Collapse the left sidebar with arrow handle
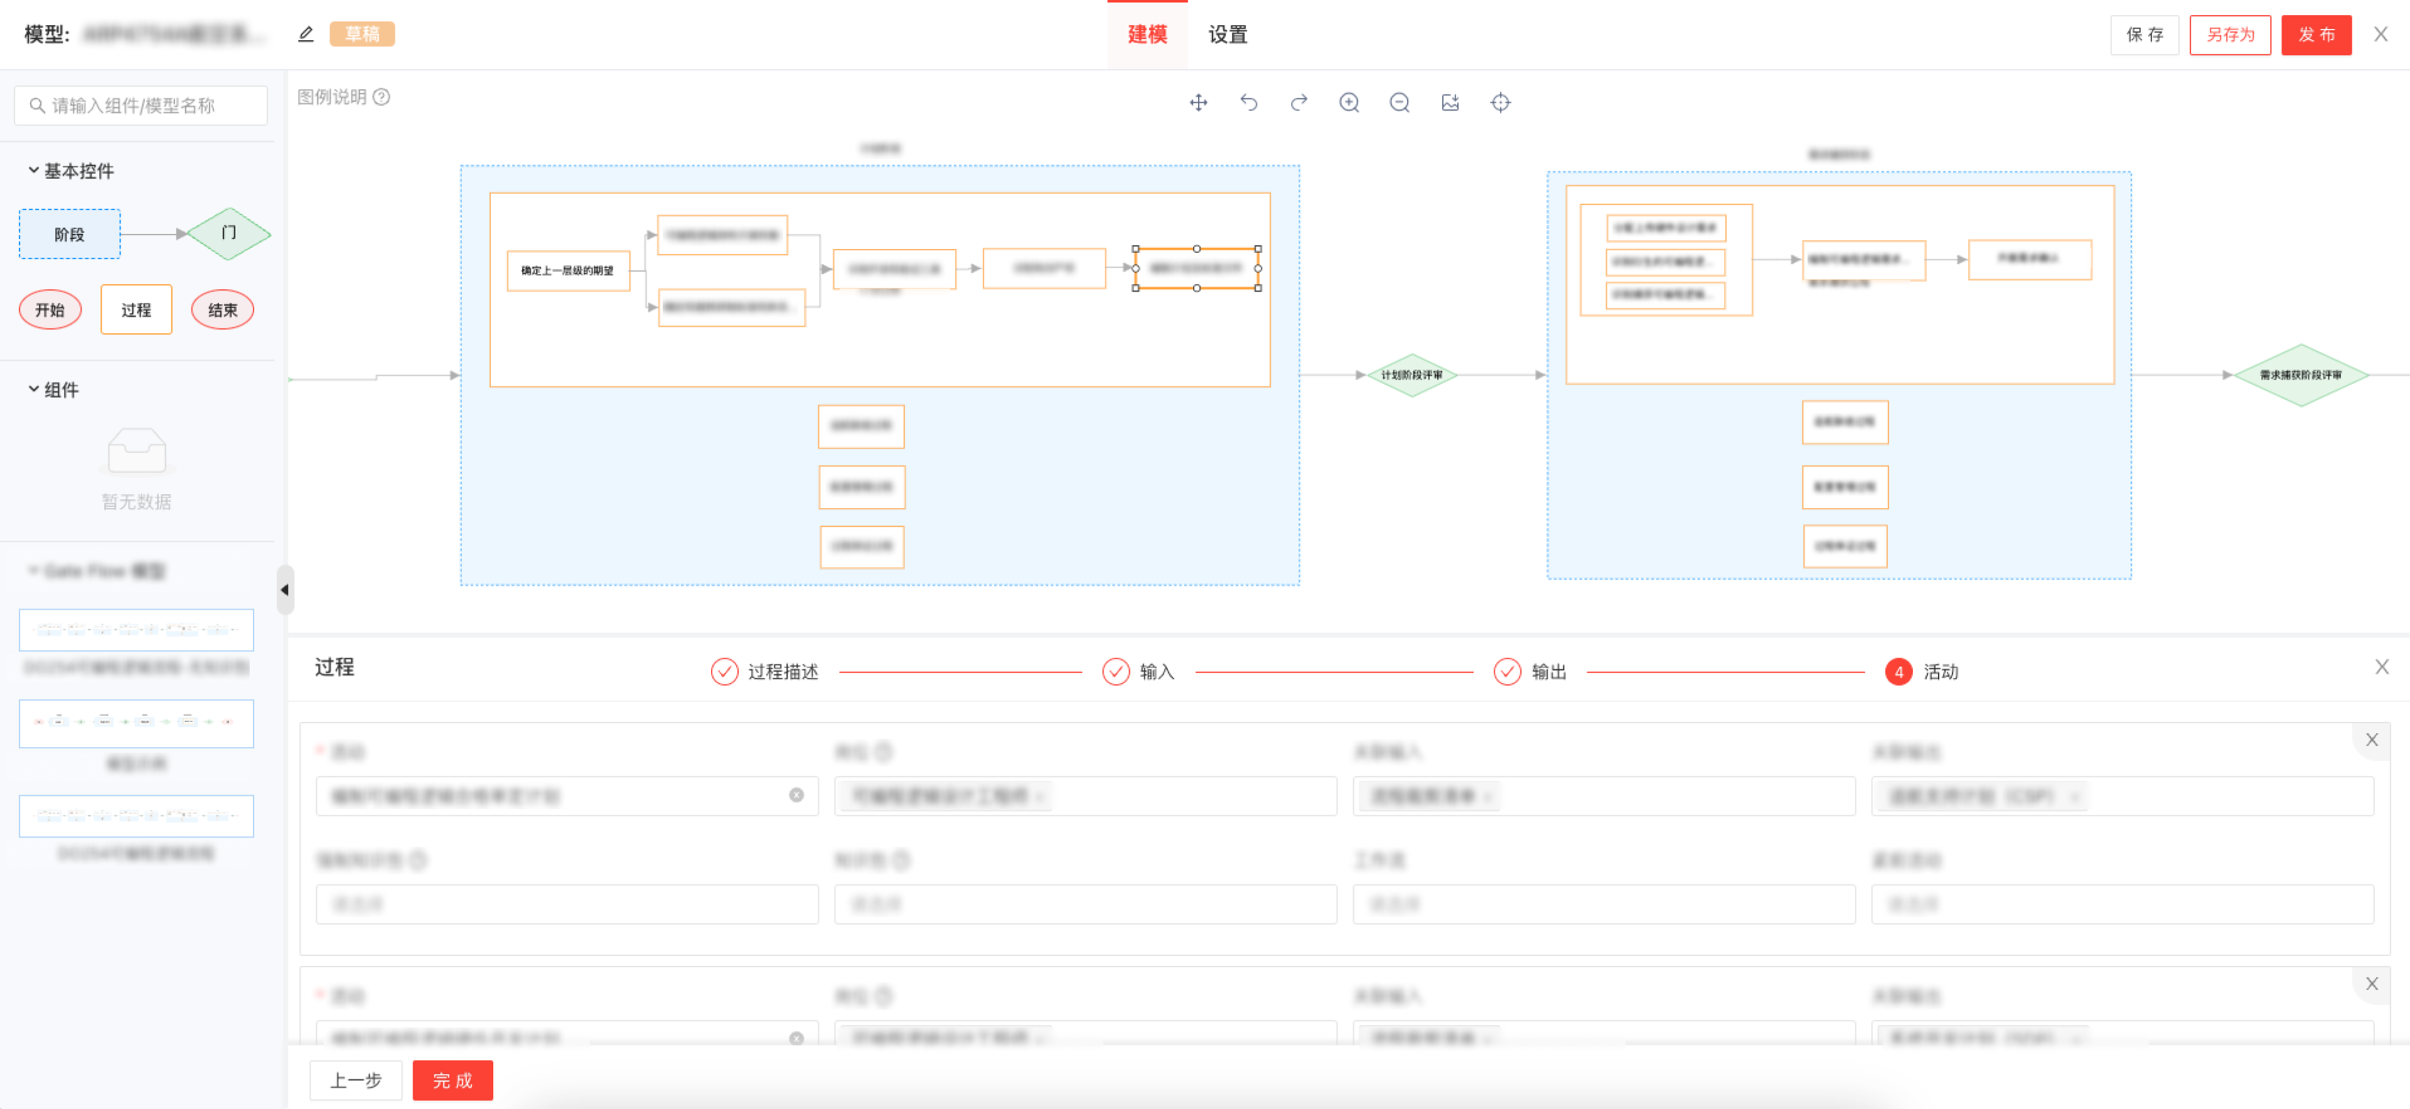 [284, 590]
